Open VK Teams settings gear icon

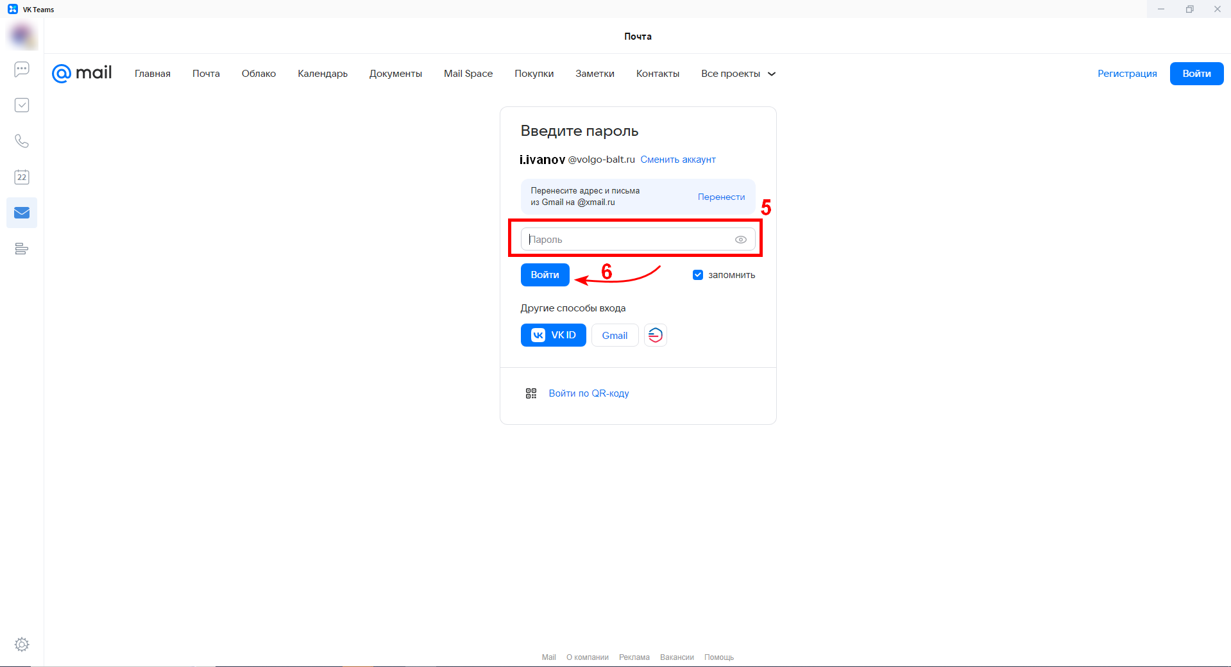(x=22, y=645)
